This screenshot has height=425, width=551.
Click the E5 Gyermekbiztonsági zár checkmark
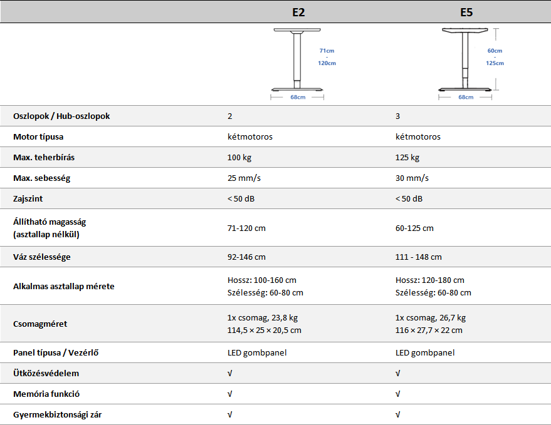[x=398, y=415]
